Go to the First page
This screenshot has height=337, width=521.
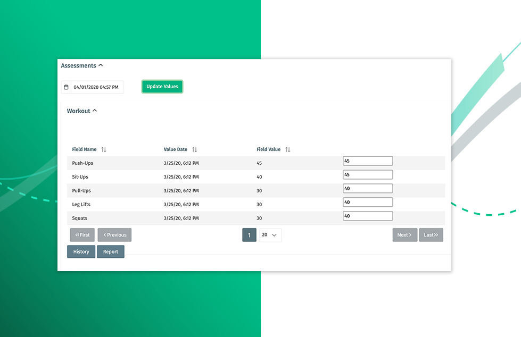coord(82,235)
